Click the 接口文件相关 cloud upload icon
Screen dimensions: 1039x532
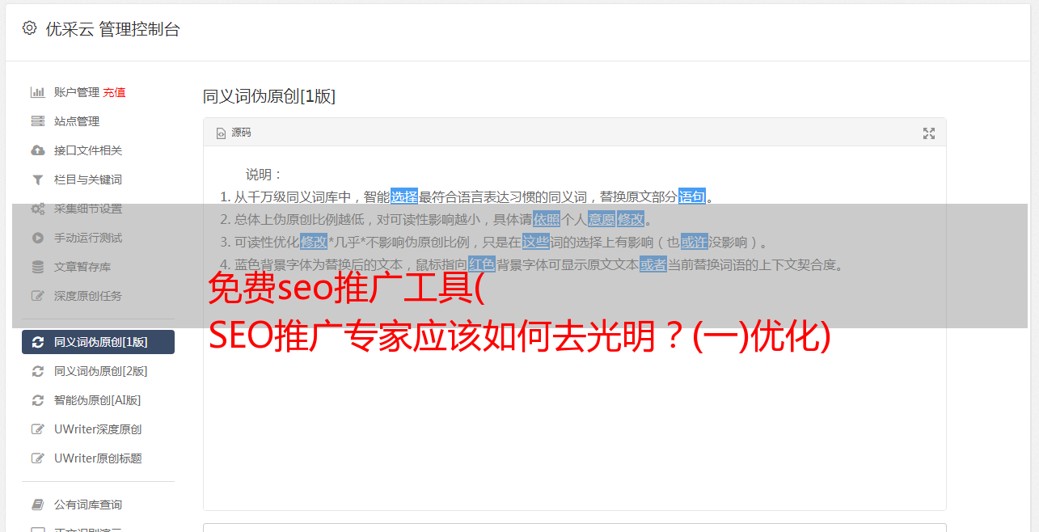pyautogui.click(x=37, y=150)
